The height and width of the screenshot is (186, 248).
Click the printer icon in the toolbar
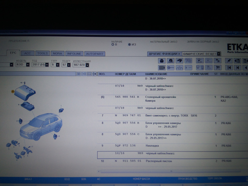pyautogui.click(x=162, y=61)
